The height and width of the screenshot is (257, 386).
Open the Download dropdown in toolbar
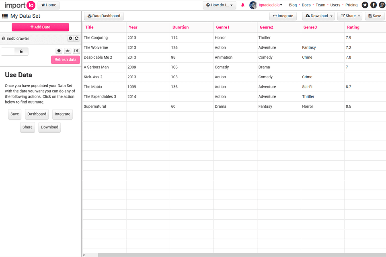coord(318,16)
